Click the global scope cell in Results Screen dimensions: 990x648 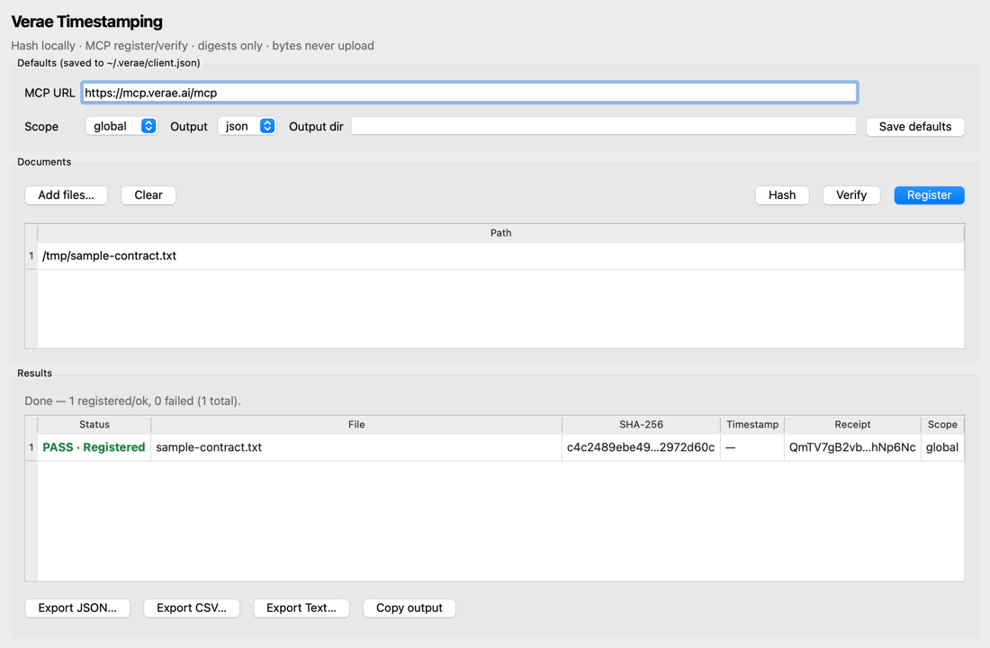942,447
